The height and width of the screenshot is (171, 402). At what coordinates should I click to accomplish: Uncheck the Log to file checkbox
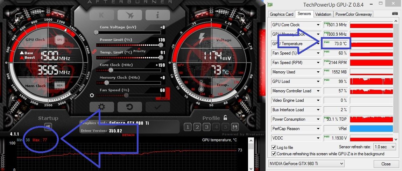point(274,148)
